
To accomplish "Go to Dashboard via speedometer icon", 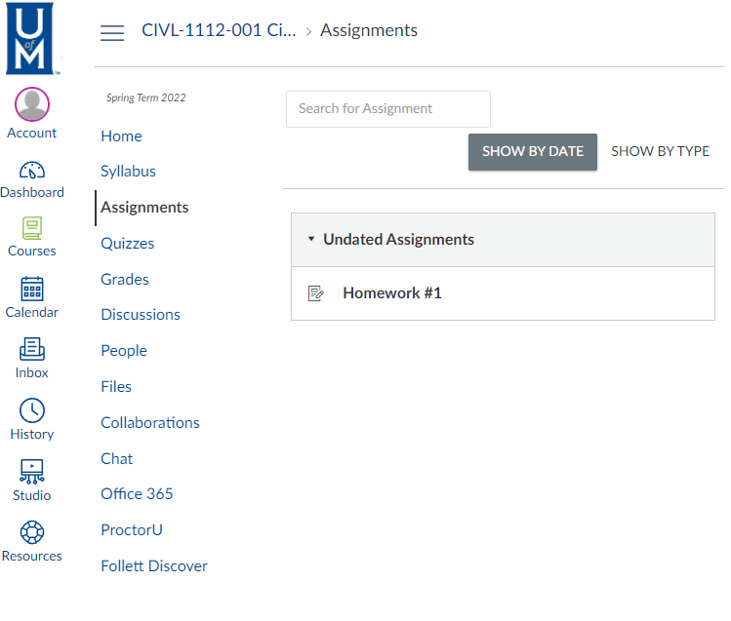I will point(32,170).
